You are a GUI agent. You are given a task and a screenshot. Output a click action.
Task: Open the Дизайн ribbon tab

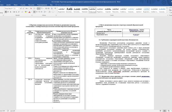[x=8, y=5]
